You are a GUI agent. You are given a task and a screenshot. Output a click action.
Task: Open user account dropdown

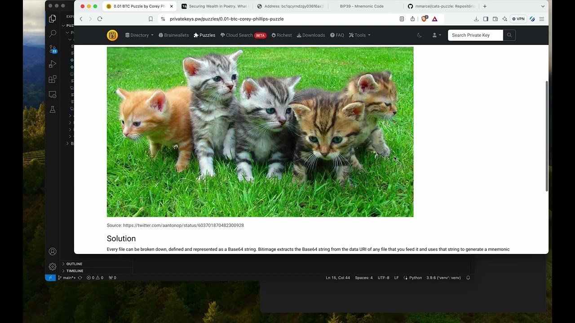coord(437,35)
